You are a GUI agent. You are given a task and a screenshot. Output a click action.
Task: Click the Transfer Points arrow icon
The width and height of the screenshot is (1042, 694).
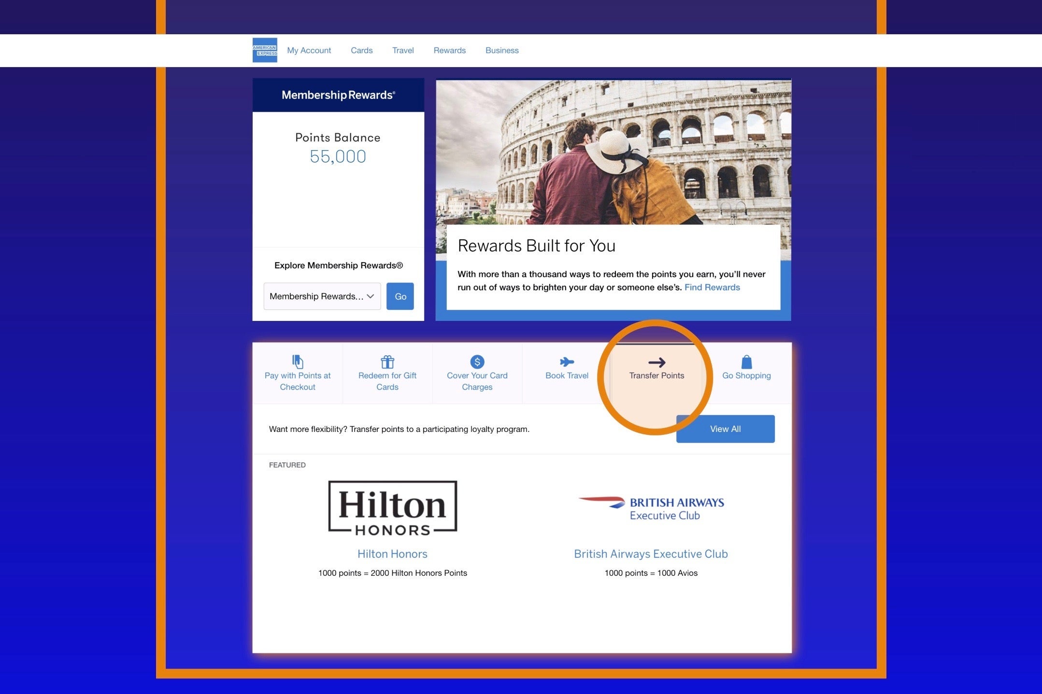tap(657, 362)
